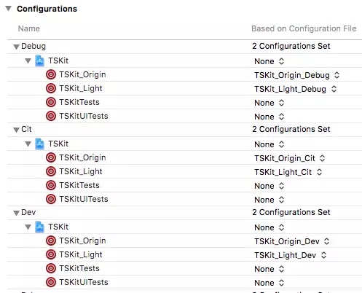Collapse the Configurations section
Image resolution: width=362 pixels, height=293 pixels.
pyautogui.click(x=9, y=9)
